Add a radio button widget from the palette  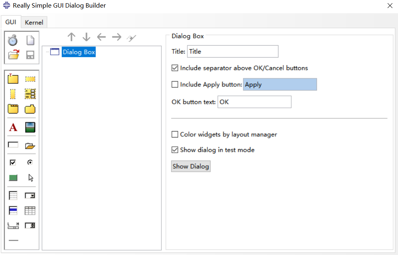point(30,162)
